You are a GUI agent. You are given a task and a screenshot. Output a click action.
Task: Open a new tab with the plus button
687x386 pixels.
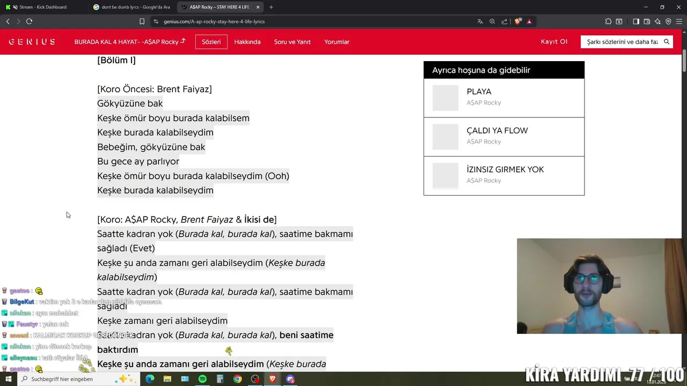[x=271, y=7]
